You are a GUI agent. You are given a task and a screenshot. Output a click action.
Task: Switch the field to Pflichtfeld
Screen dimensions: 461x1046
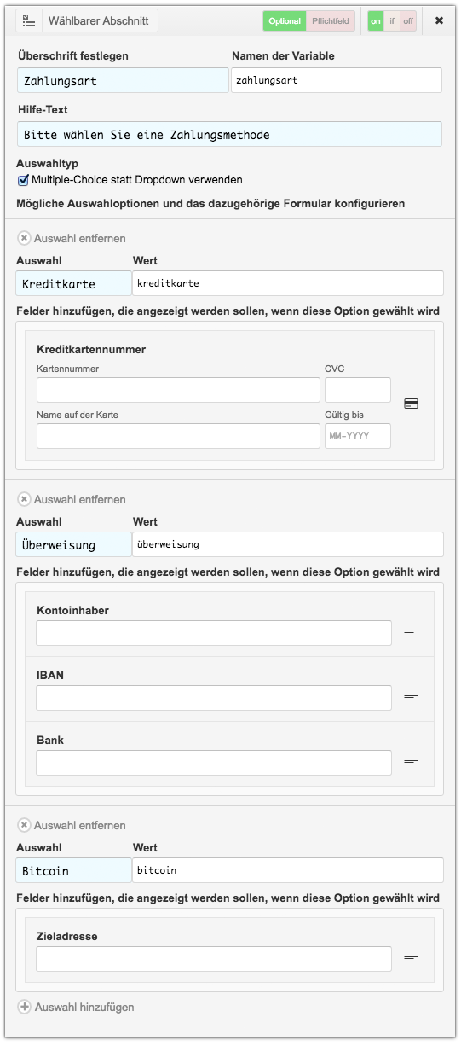coord(331,21)
